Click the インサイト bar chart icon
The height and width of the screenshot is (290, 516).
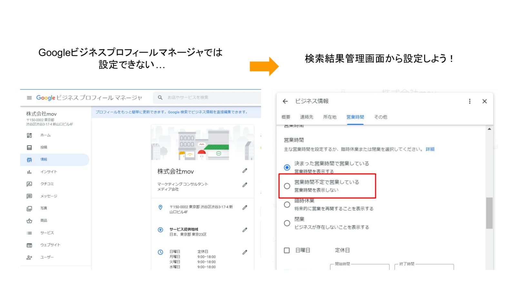(x=29, y=172)
